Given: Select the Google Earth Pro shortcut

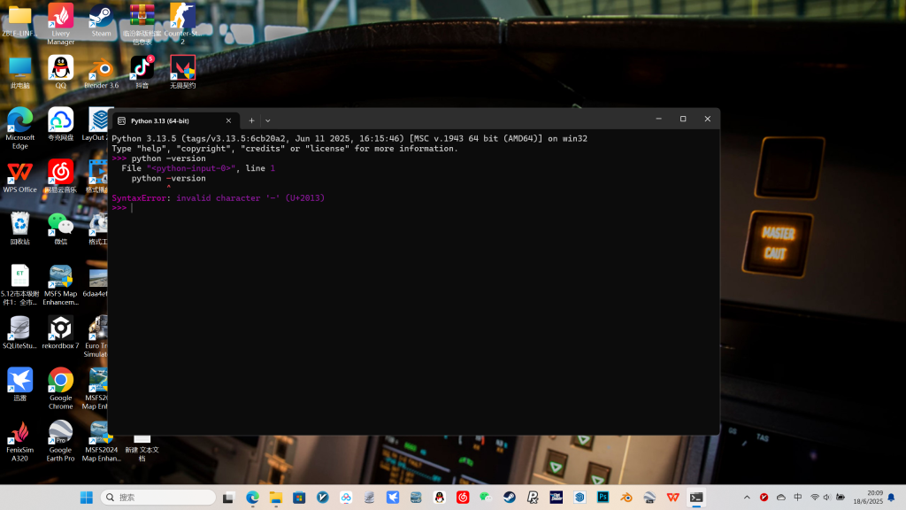Looking at the screenshot, I should tap(60, 434).
